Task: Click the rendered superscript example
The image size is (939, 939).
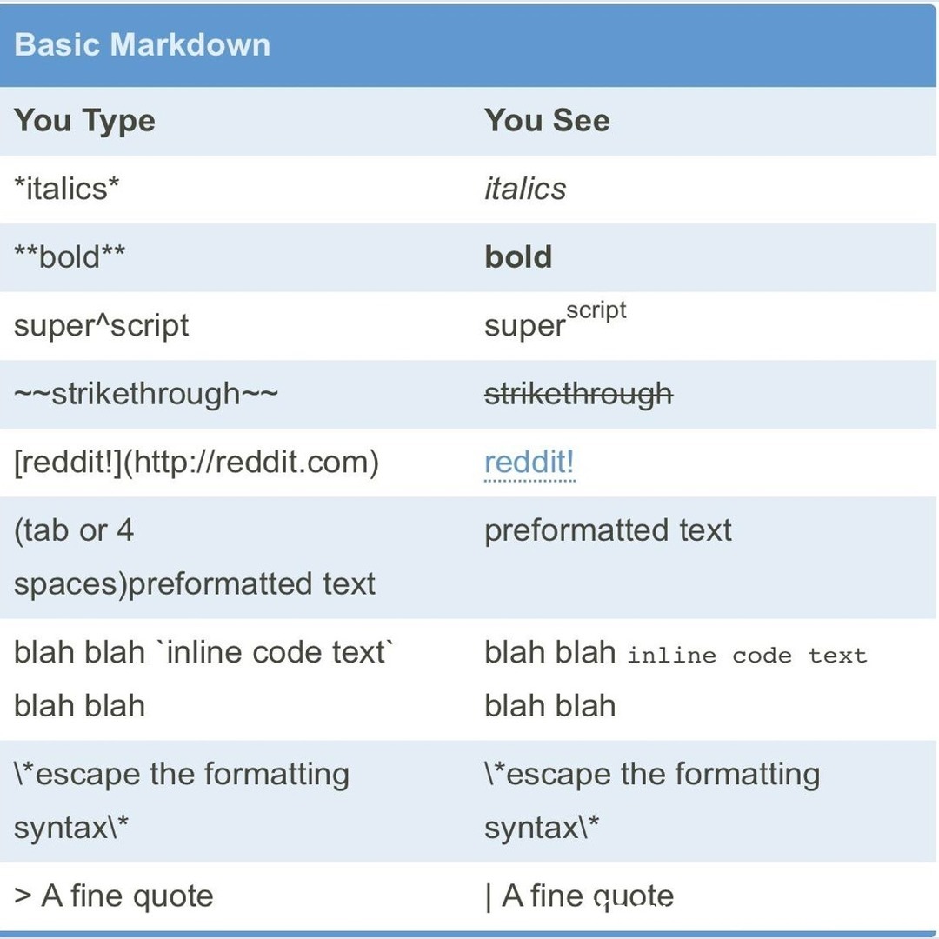Action: click(555, 323)
